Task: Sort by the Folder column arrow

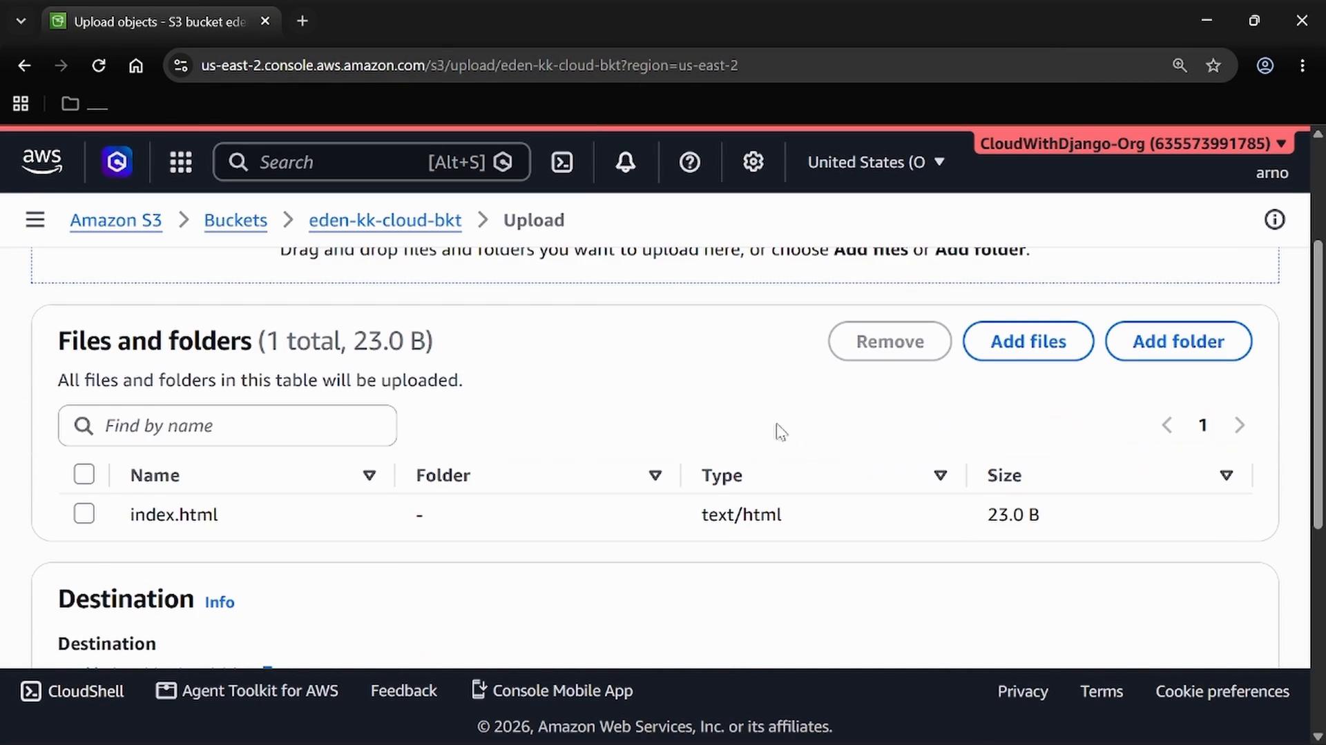Action: pos(655,475)
